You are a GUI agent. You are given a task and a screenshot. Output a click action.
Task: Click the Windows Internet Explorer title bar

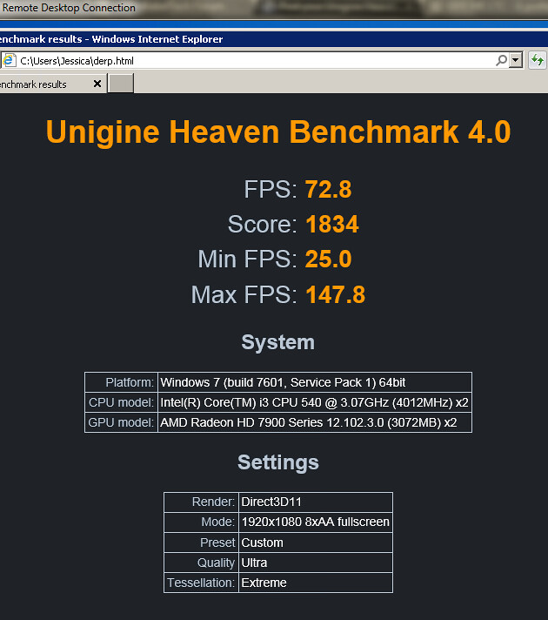[261, 39]
